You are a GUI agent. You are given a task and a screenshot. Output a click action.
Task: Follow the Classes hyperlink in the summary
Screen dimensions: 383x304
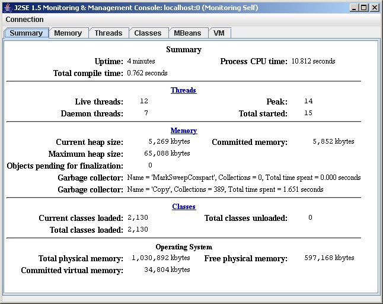(183, 207)
